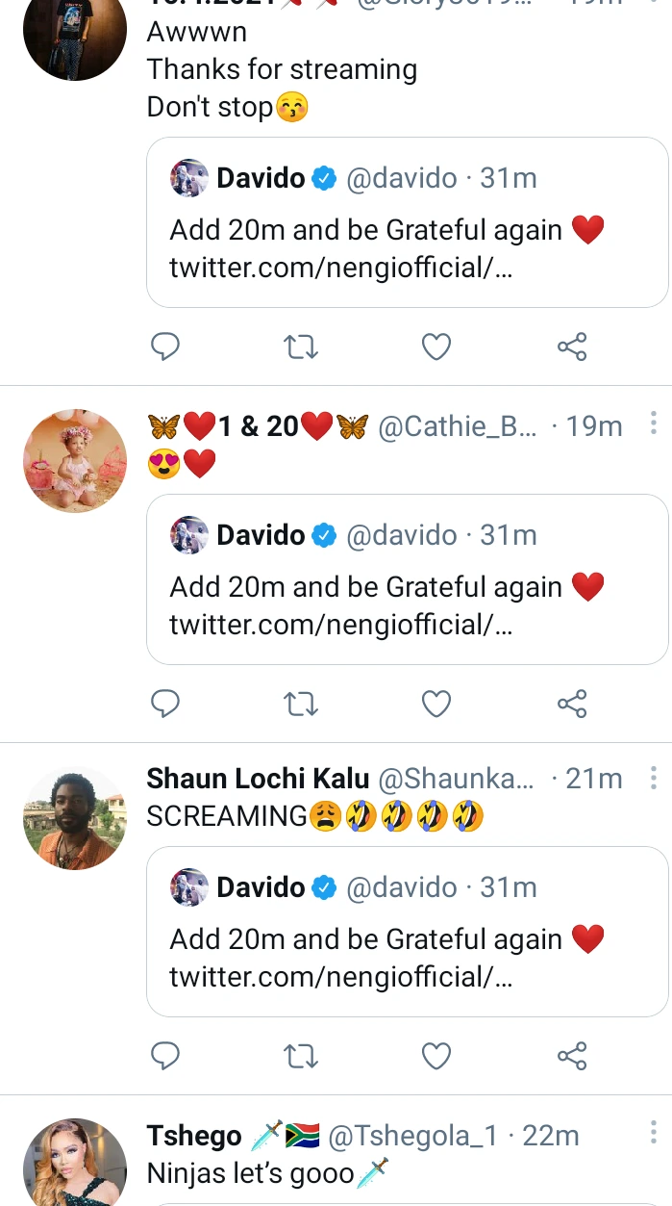The height and width of the screenshot is (1206, 672).
Task: Reply to the 'Thanks for streaming' tweet
Action: 165,346
